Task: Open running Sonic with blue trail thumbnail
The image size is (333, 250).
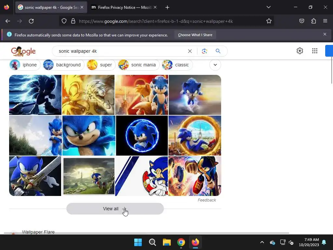Action: [x=195, y=95]
